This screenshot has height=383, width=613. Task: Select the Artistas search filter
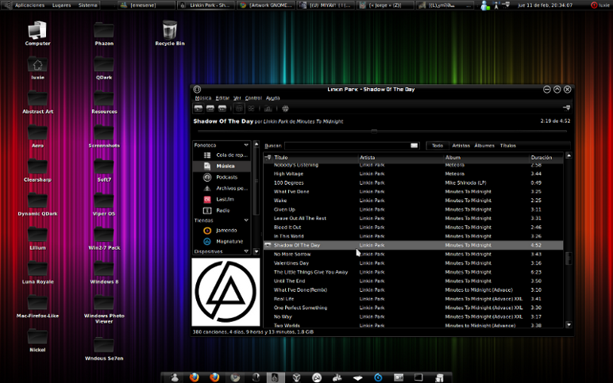(461, 146)
